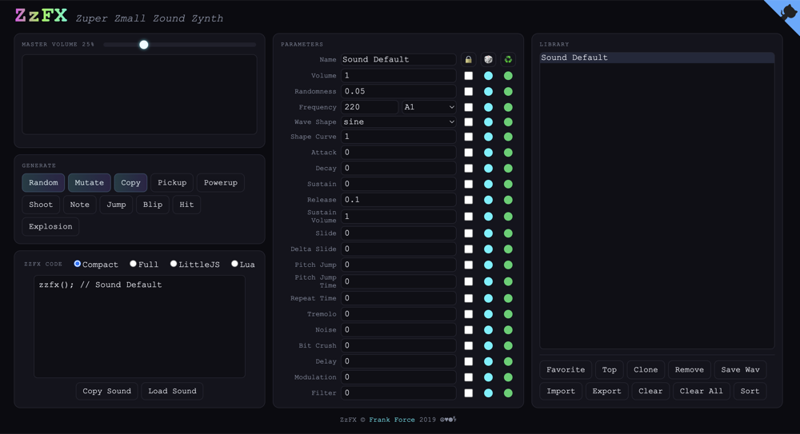Tick the lock checkbox for Wave Shape

coord(468,122)
